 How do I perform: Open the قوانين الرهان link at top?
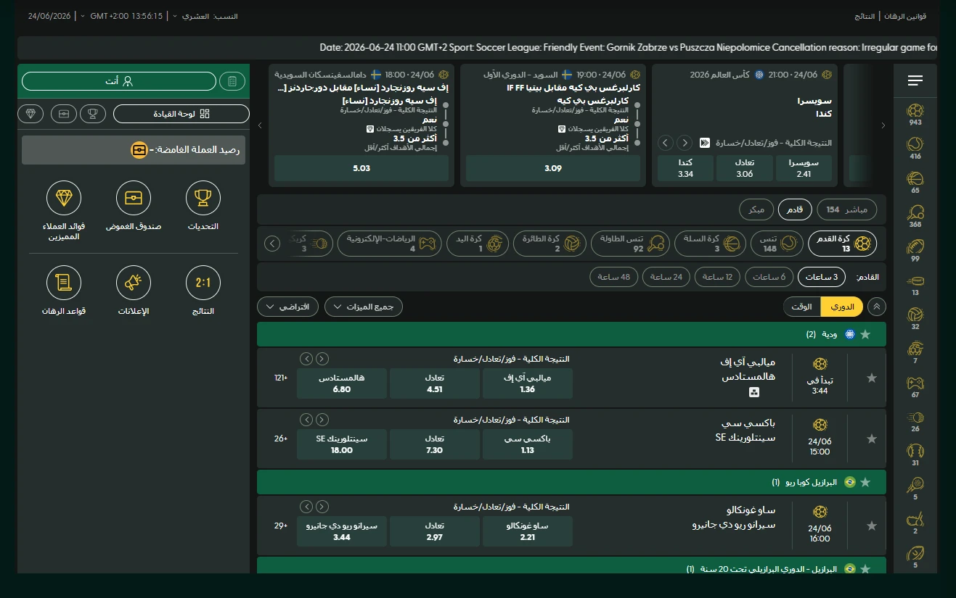(904, 16)
